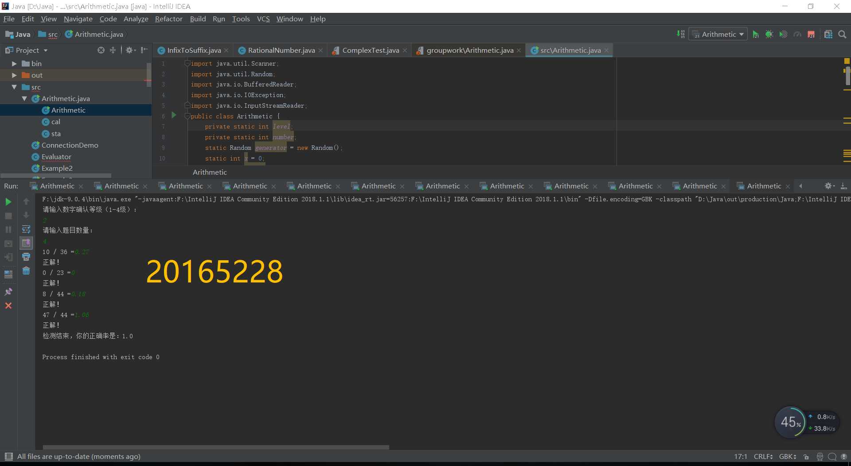Hide the Project tool window
Image resolution: width=851 pixels, height=466 pixels.
pos(144,50)
